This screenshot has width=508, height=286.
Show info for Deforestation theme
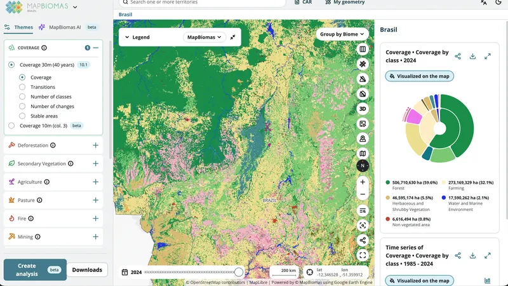click(53, 146)
